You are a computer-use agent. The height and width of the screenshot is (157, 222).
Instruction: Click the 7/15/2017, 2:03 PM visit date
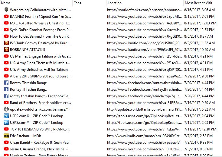tap(199, 123)
